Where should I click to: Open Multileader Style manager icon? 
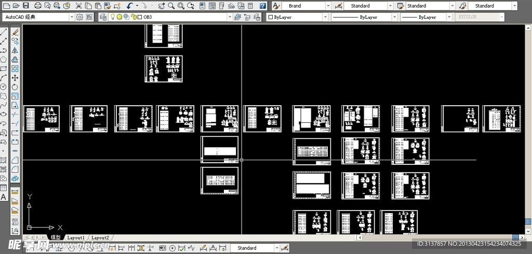(463, 6)
